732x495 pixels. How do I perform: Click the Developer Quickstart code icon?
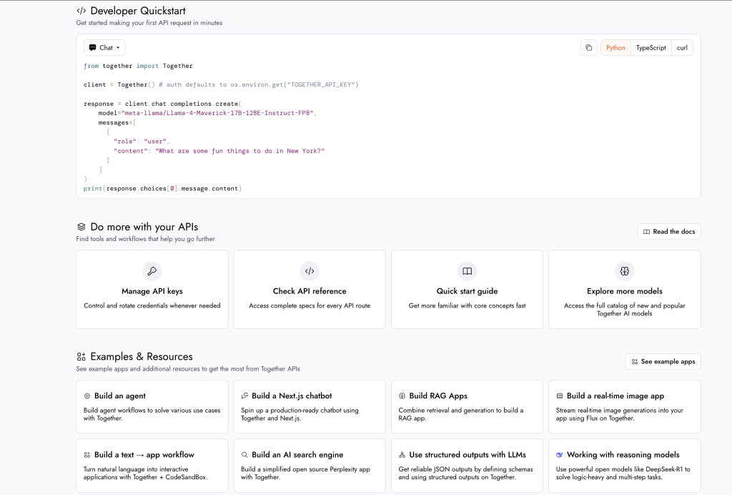pos(81,11)
